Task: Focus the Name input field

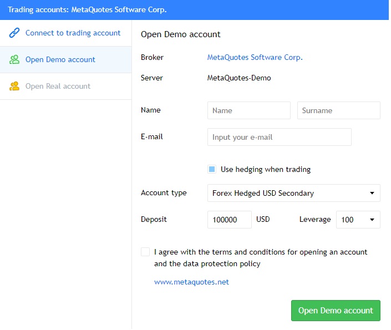Action: tap(248, 110)
